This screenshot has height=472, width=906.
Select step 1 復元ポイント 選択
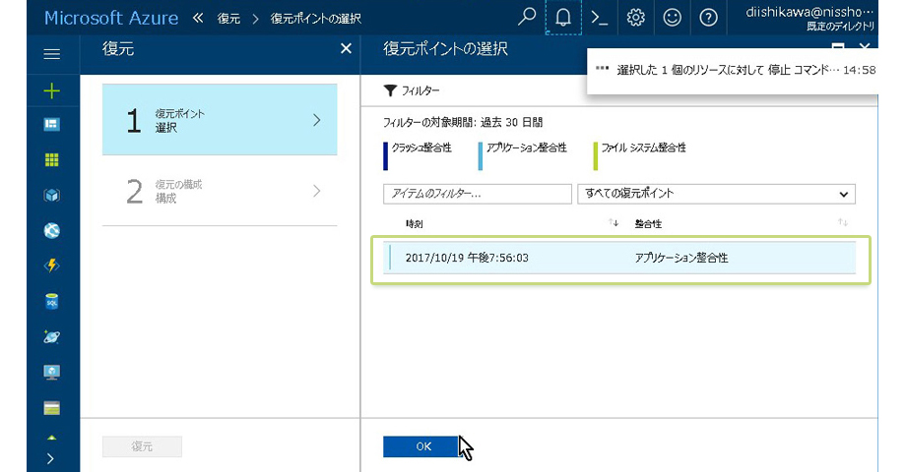tap(220, 119)
